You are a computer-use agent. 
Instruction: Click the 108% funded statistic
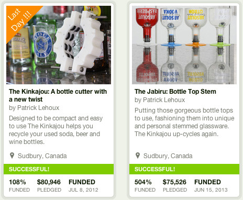point(19,185)
